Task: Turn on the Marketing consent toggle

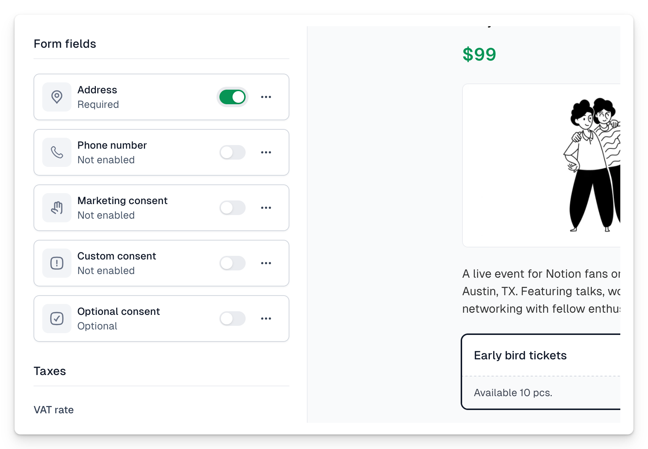Action: click(233, 208)
